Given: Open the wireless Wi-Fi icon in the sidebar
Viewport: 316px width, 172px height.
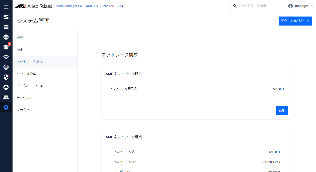Looking at the screenshot, I should pyautogui.click(x=6, y=57).
